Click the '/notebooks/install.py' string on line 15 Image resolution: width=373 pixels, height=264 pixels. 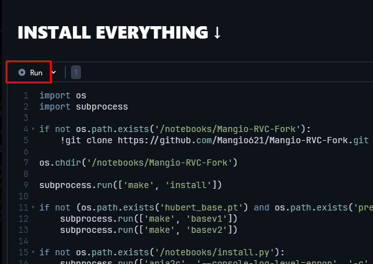[215, 252]
